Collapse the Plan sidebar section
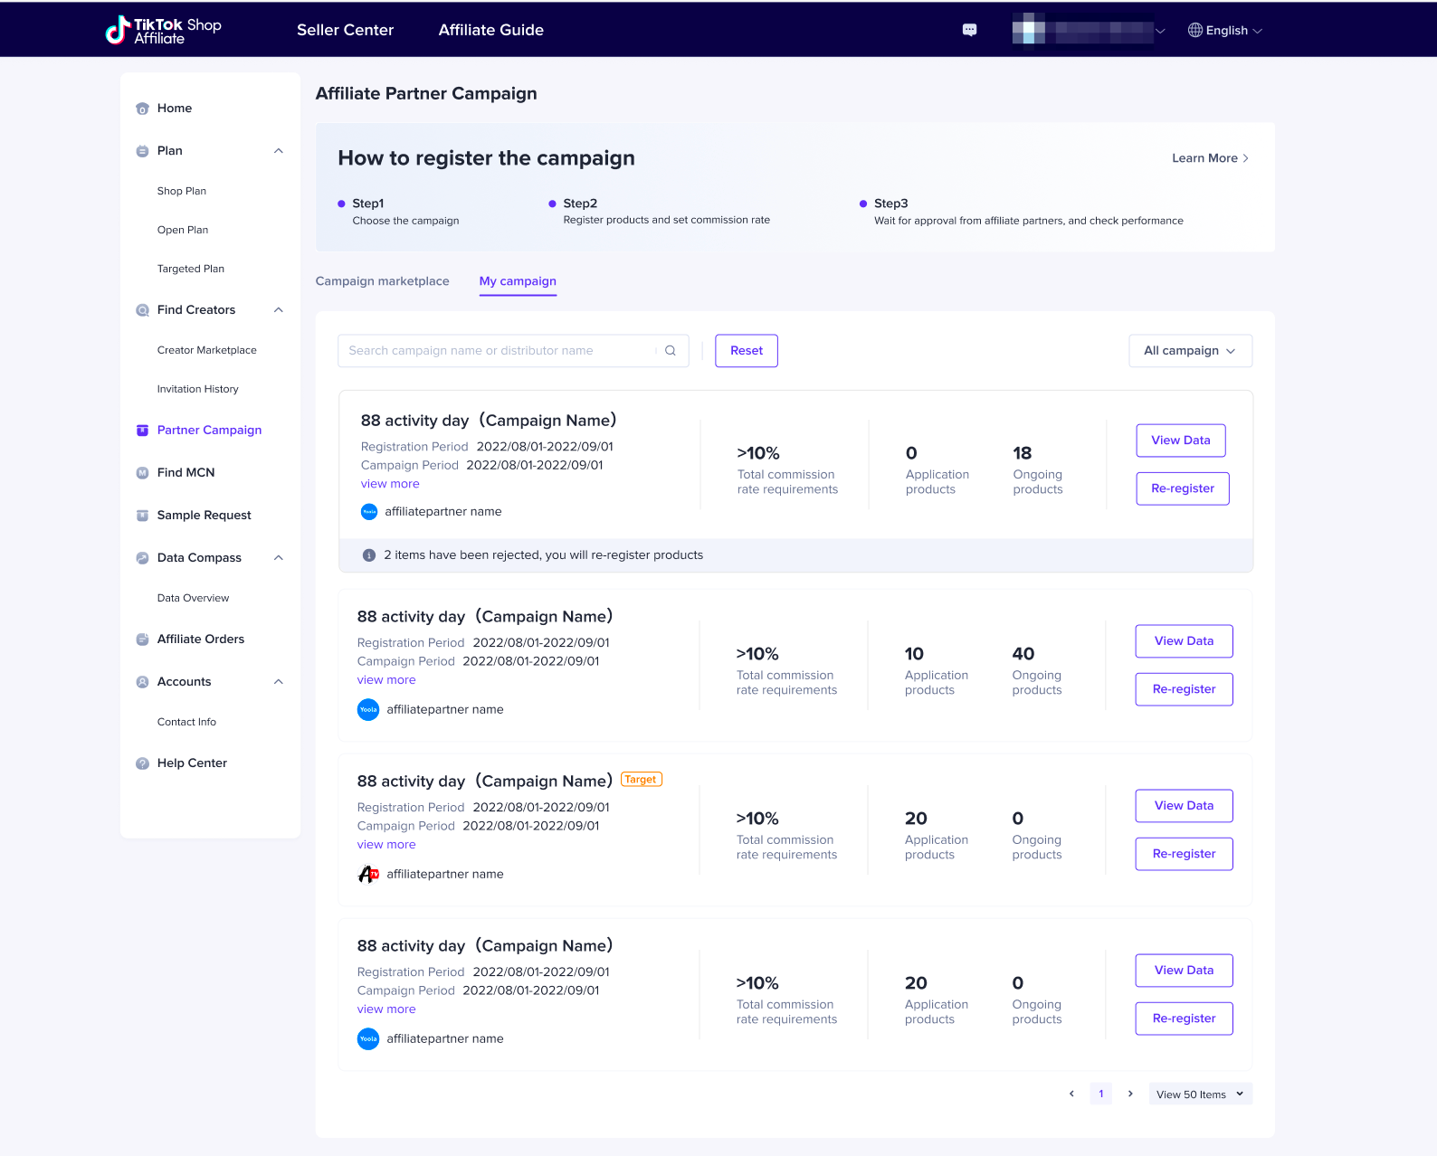The height and width of the screenshot is (1156, 1437). click(x=279, y=151)
